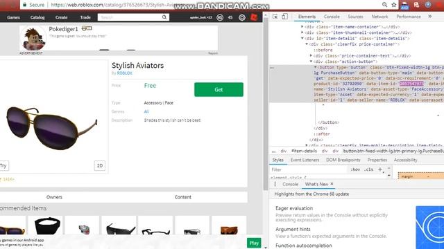This screenshot has height=249, width=444.
Task: Open the All genres link
Action: pos(146,111)
